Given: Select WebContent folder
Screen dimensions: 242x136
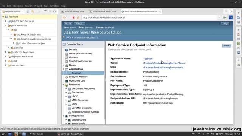Looking at the screenshot, I should (x=18, y=65).
